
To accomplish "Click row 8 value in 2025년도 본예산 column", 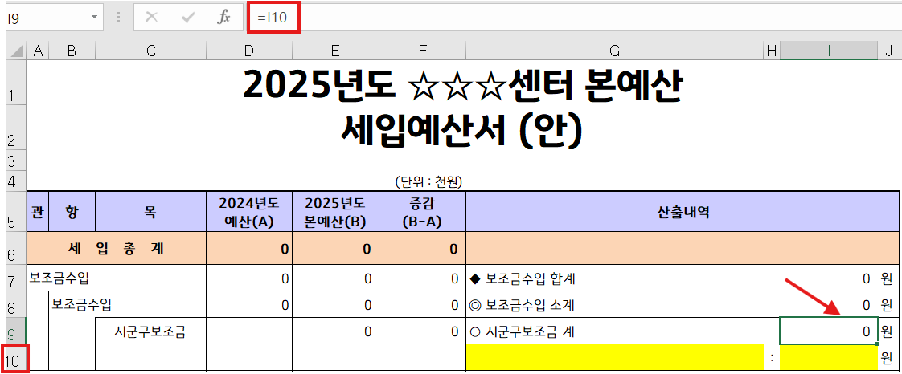I will coord(335,304).
